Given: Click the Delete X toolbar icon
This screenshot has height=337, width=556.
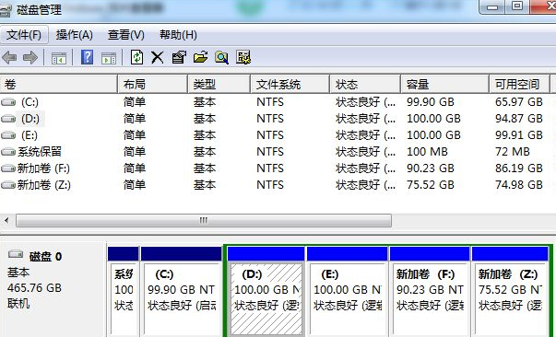Looking at the screenshot, I should click(x=158, y=57).
